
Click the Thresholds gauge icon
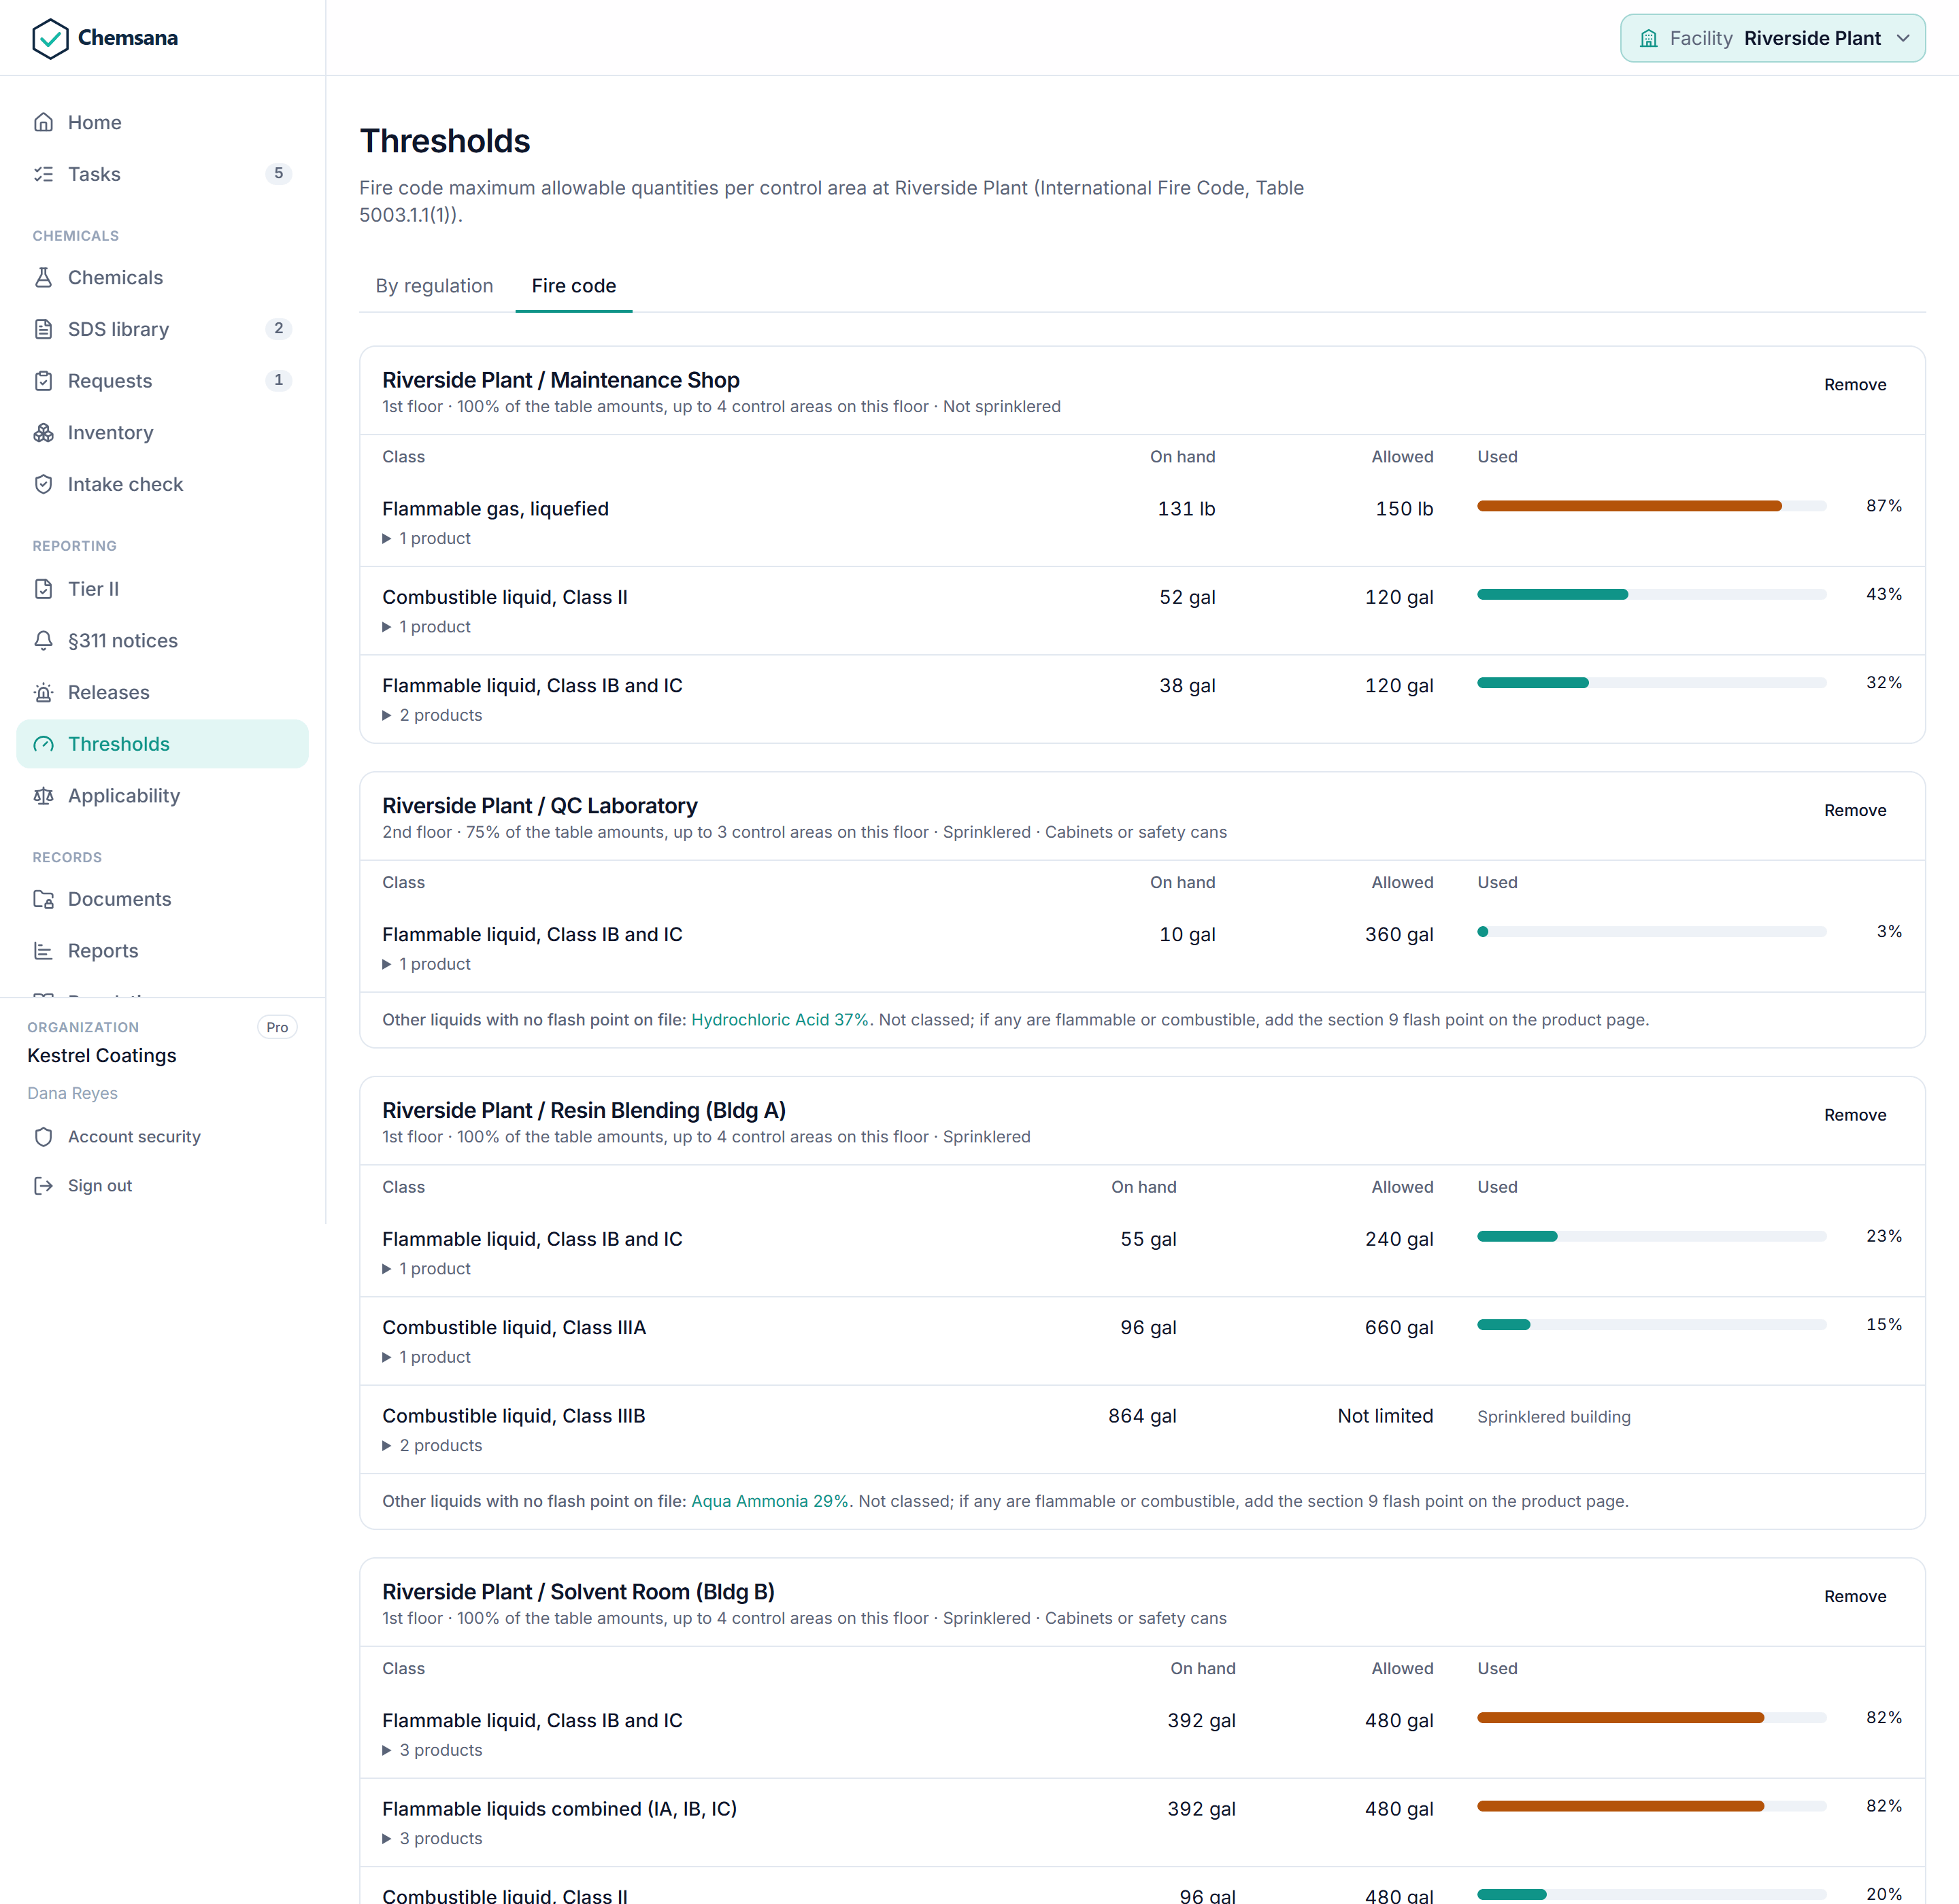pos(43,744)
